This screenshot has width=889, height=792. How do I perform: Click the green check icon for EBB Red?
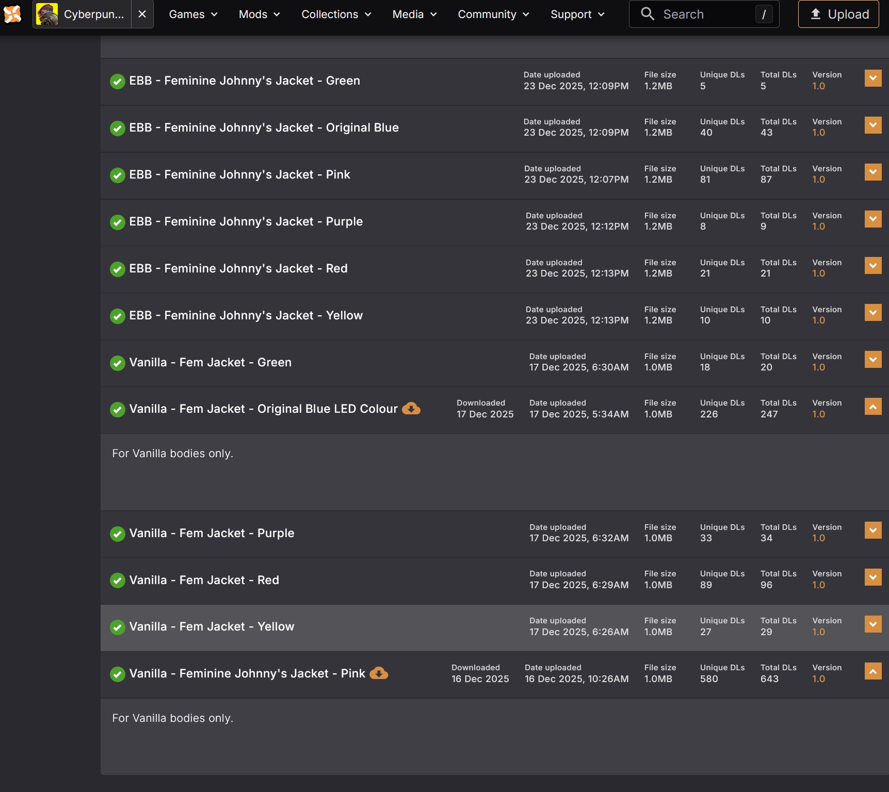point(118,269)
